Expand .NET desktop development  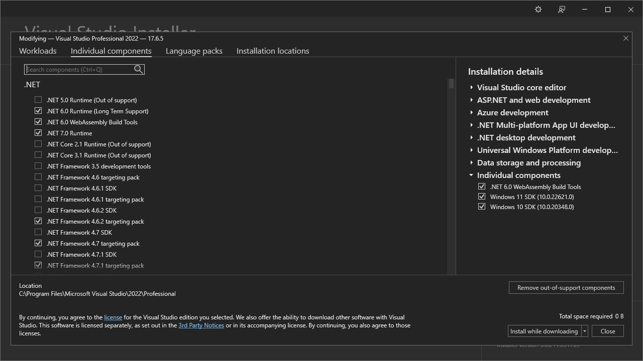click(x=471, y=137)
